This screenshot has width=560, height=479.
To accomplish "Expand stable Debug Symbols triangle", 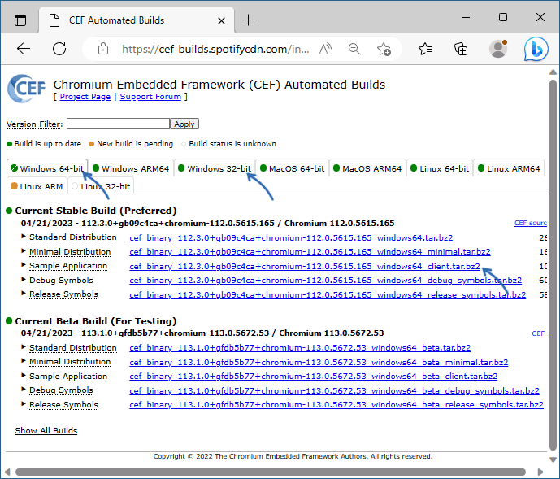I will click(x=24, y=279).
